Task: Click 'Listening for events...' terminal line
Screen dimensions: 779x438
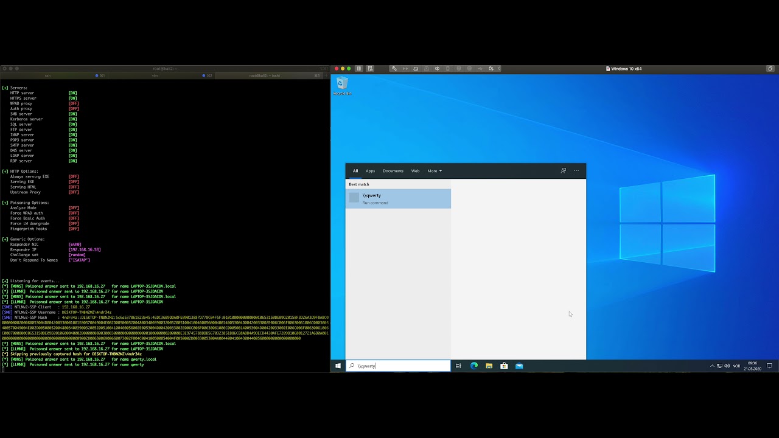Action: click(31, 281)
